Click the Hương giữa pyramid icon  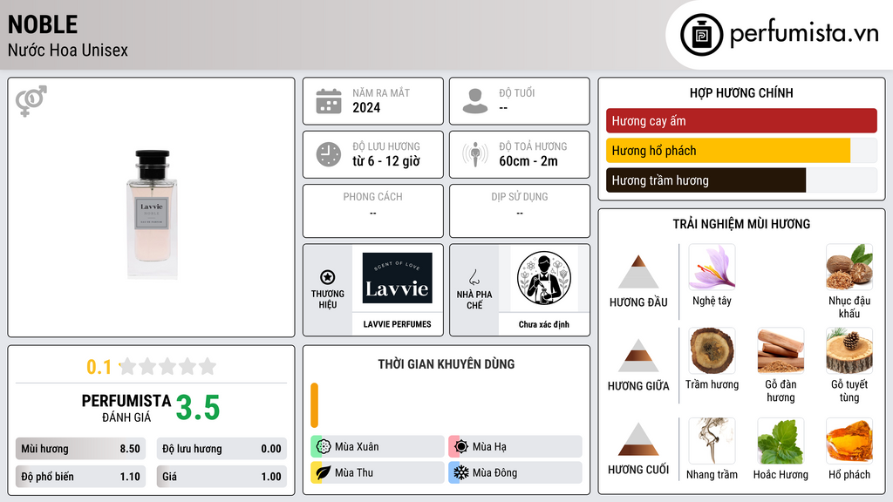(638, 356)
